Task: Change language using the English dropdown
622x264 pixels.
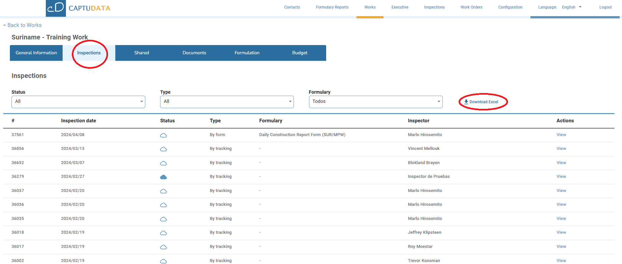Action: coord(572,7)
